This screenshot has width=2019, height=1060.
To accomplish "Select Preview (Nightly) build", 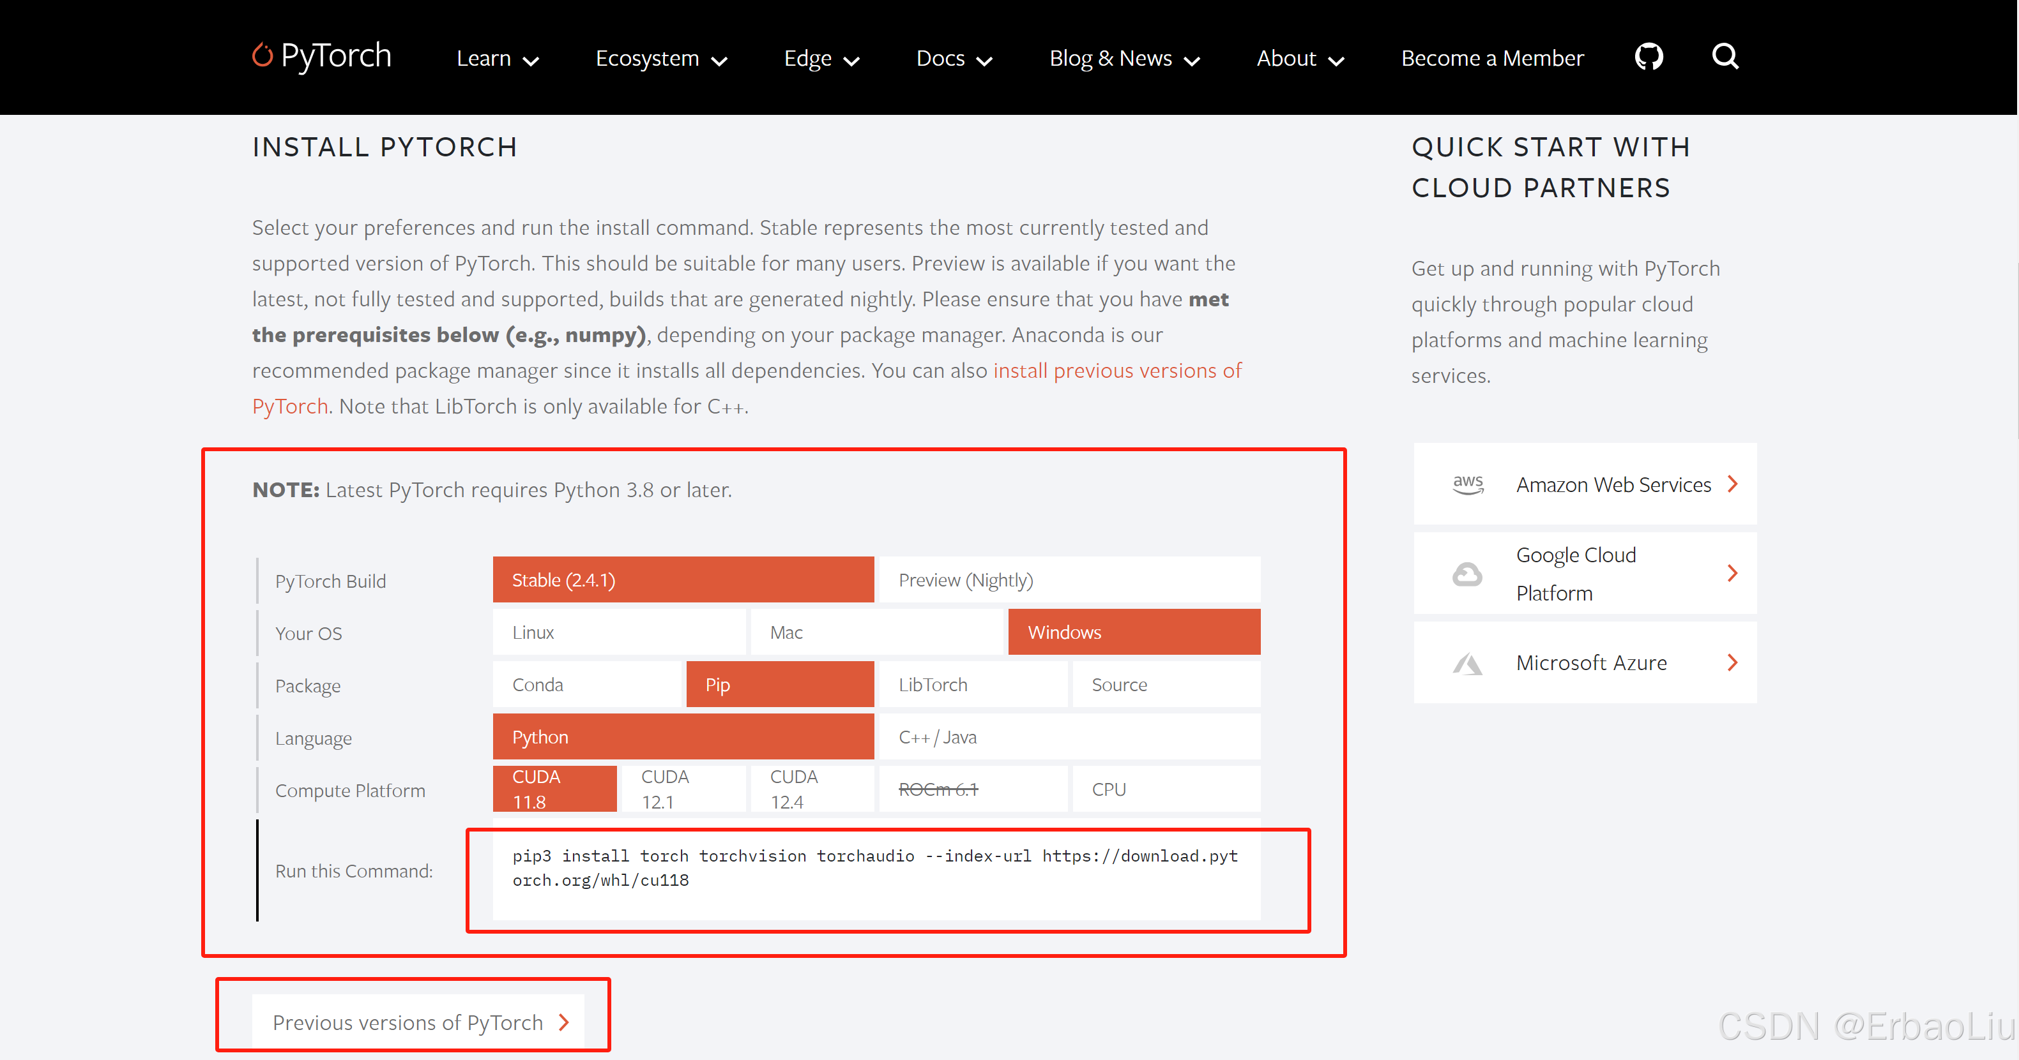I will pos(1070,580).
